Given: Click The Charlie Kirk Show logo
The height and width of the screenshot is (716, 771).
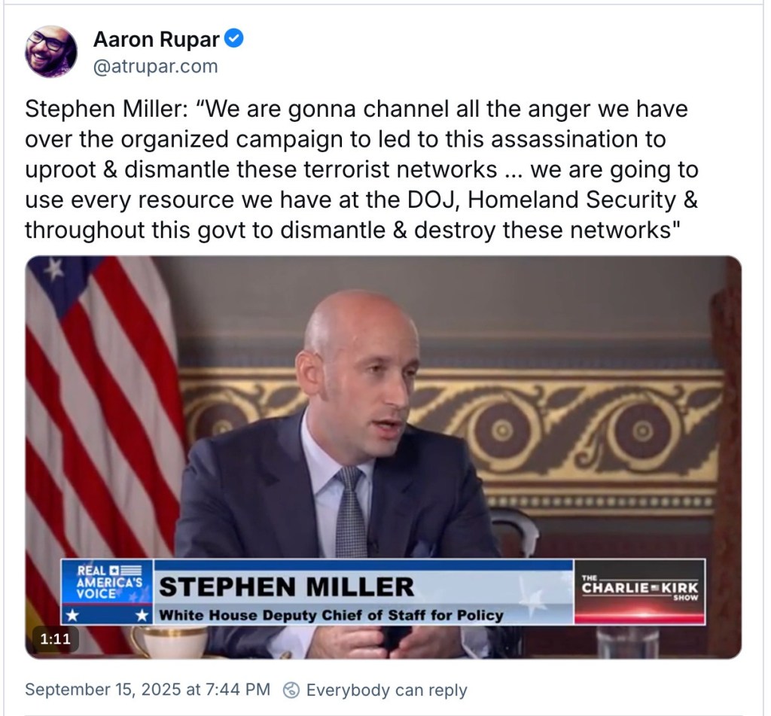Looking at the screenshot, I should (640, 592).
